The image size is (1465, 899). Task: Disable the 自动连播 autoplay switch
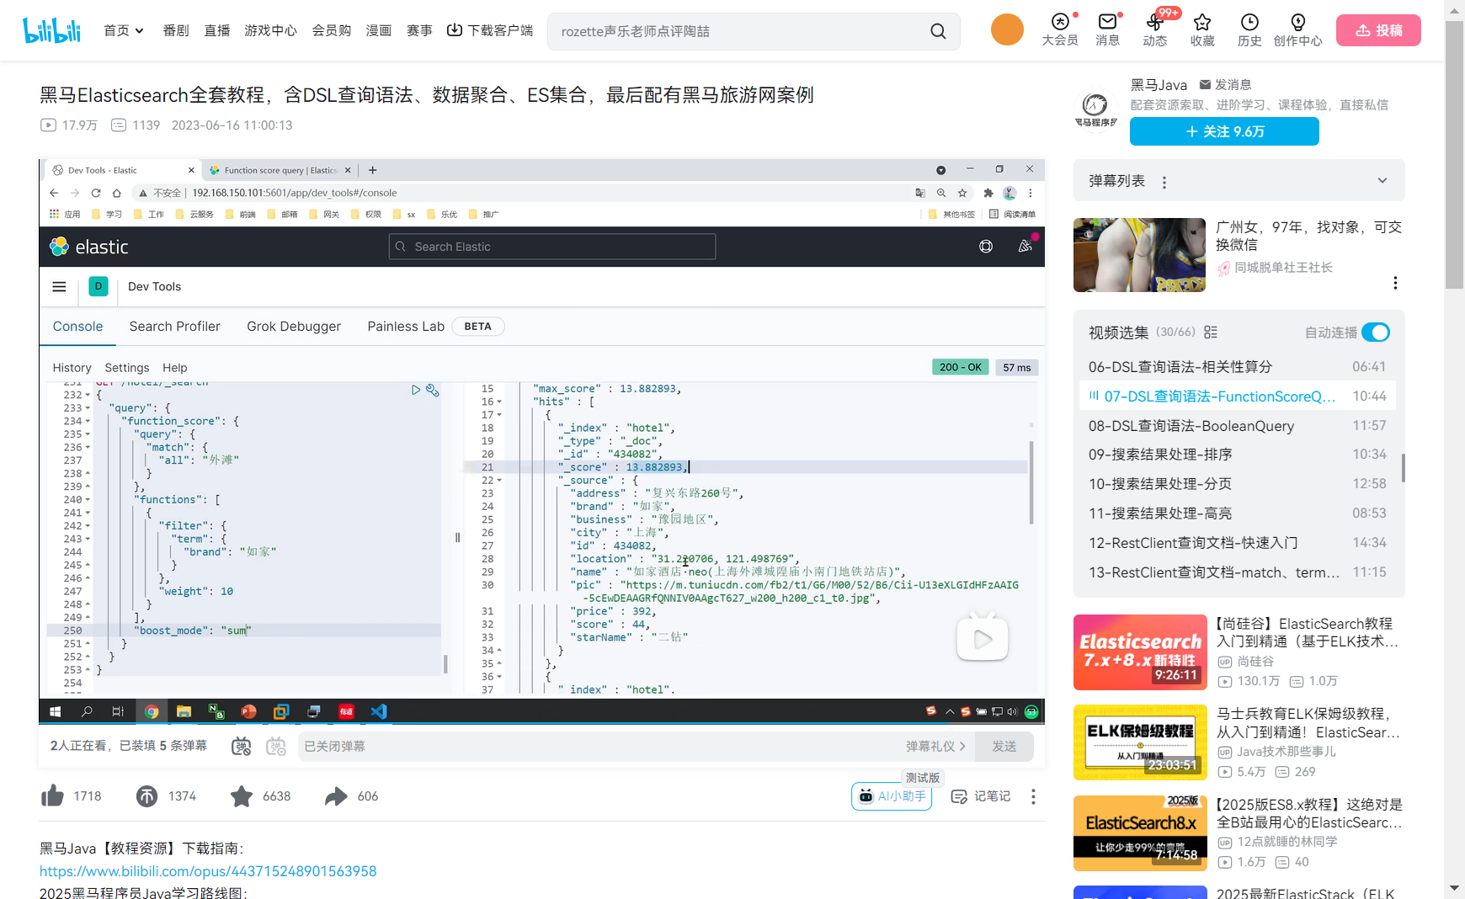(x=1375, y=332)
